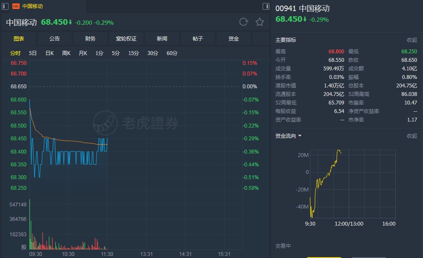
Task: Open the 公告 tab
Action: (x=55, y=39)
